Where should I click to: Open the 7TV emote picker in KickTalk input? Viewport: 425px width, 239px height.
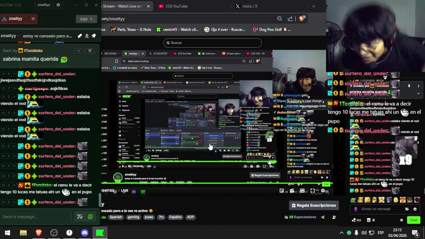coord(80,217)
